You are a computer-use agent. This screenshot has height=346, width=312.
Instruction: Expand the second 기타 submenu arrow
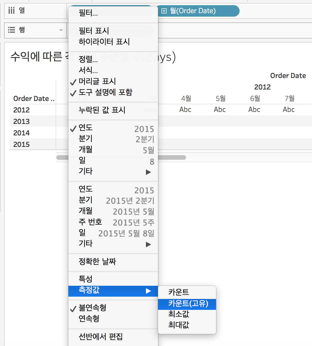[148, 244]
